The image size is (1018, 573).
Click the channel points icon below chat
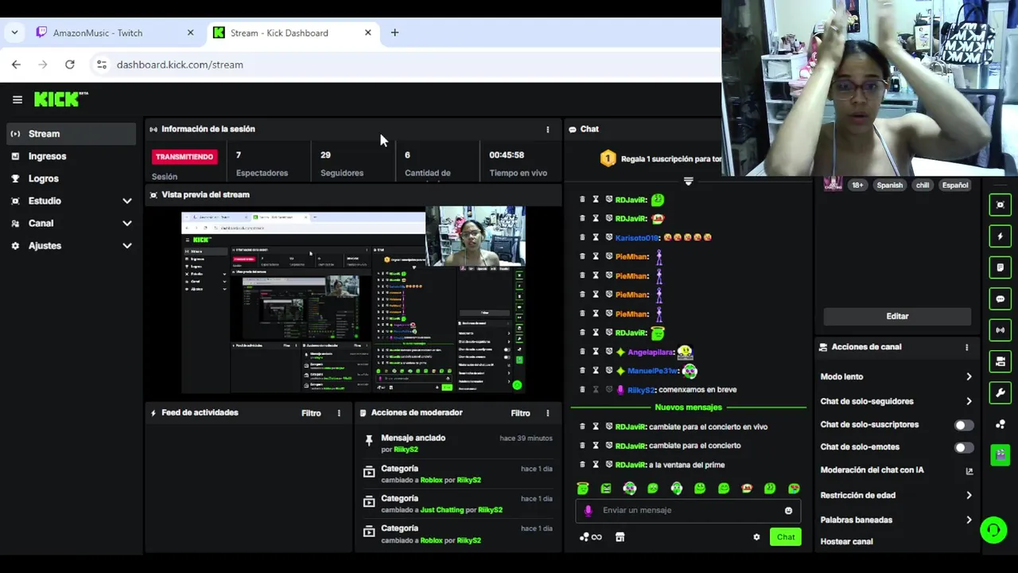[590, 537]
